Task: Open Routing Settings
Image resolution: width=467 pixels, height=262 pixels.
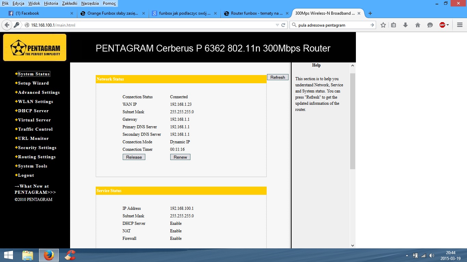Action: pyautogui.click(x=37, y=157)
